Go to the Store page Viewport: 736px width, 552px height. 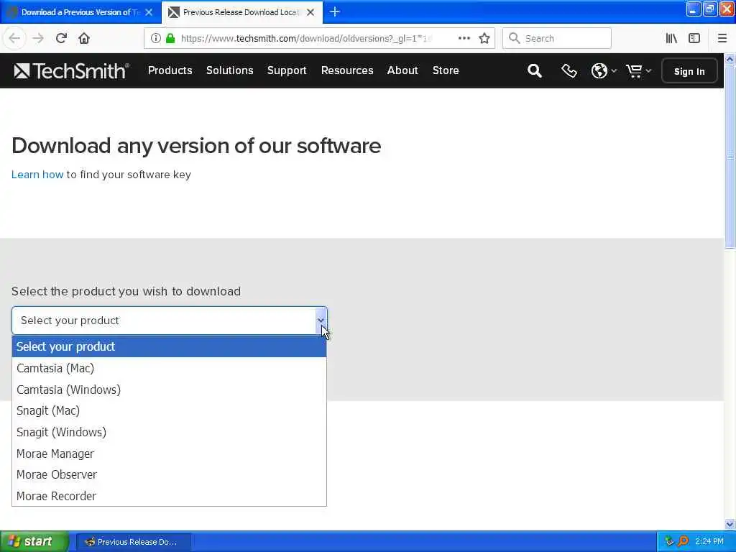point(446,70)
